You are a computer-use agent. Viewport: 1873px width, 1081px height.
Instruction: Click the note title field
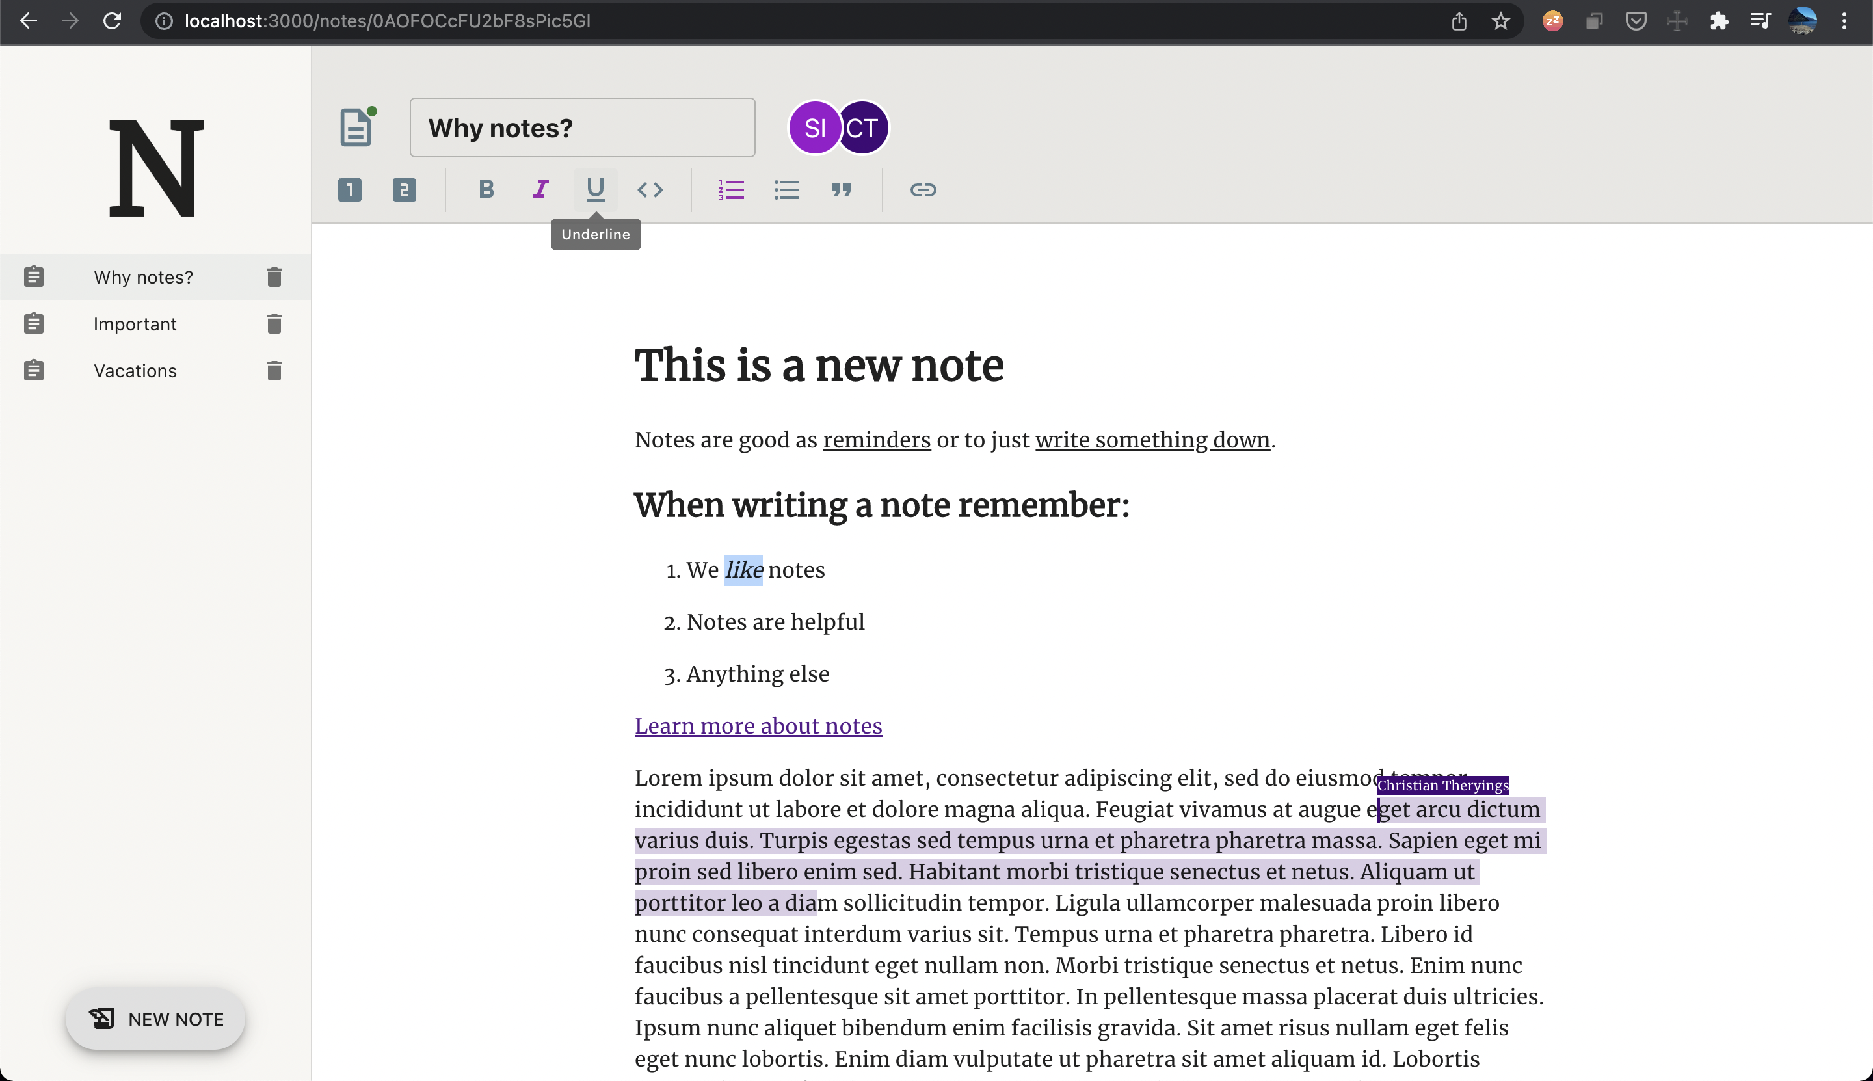click(582, 127)
